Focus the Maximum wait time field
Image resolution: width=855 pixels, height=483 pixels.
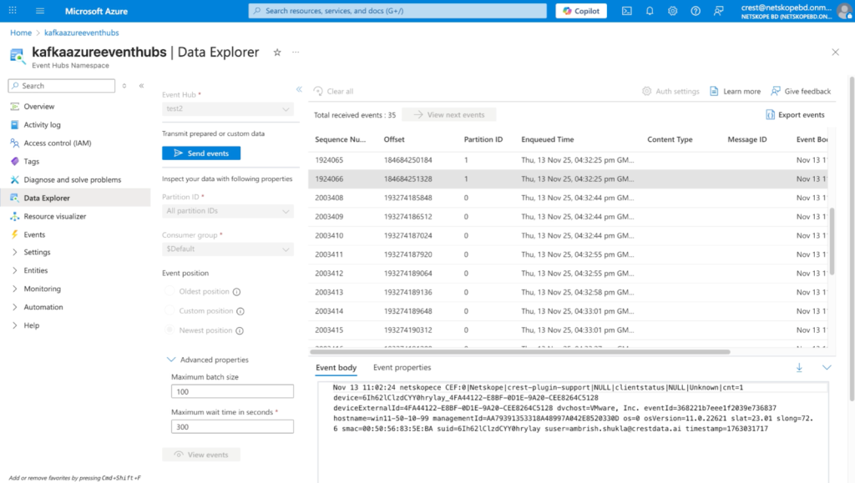(232, 427)
